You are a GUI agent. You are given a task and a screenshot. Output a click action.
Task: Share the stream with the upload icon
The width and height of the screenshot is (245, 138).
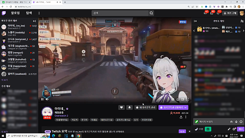coord(181,117)
